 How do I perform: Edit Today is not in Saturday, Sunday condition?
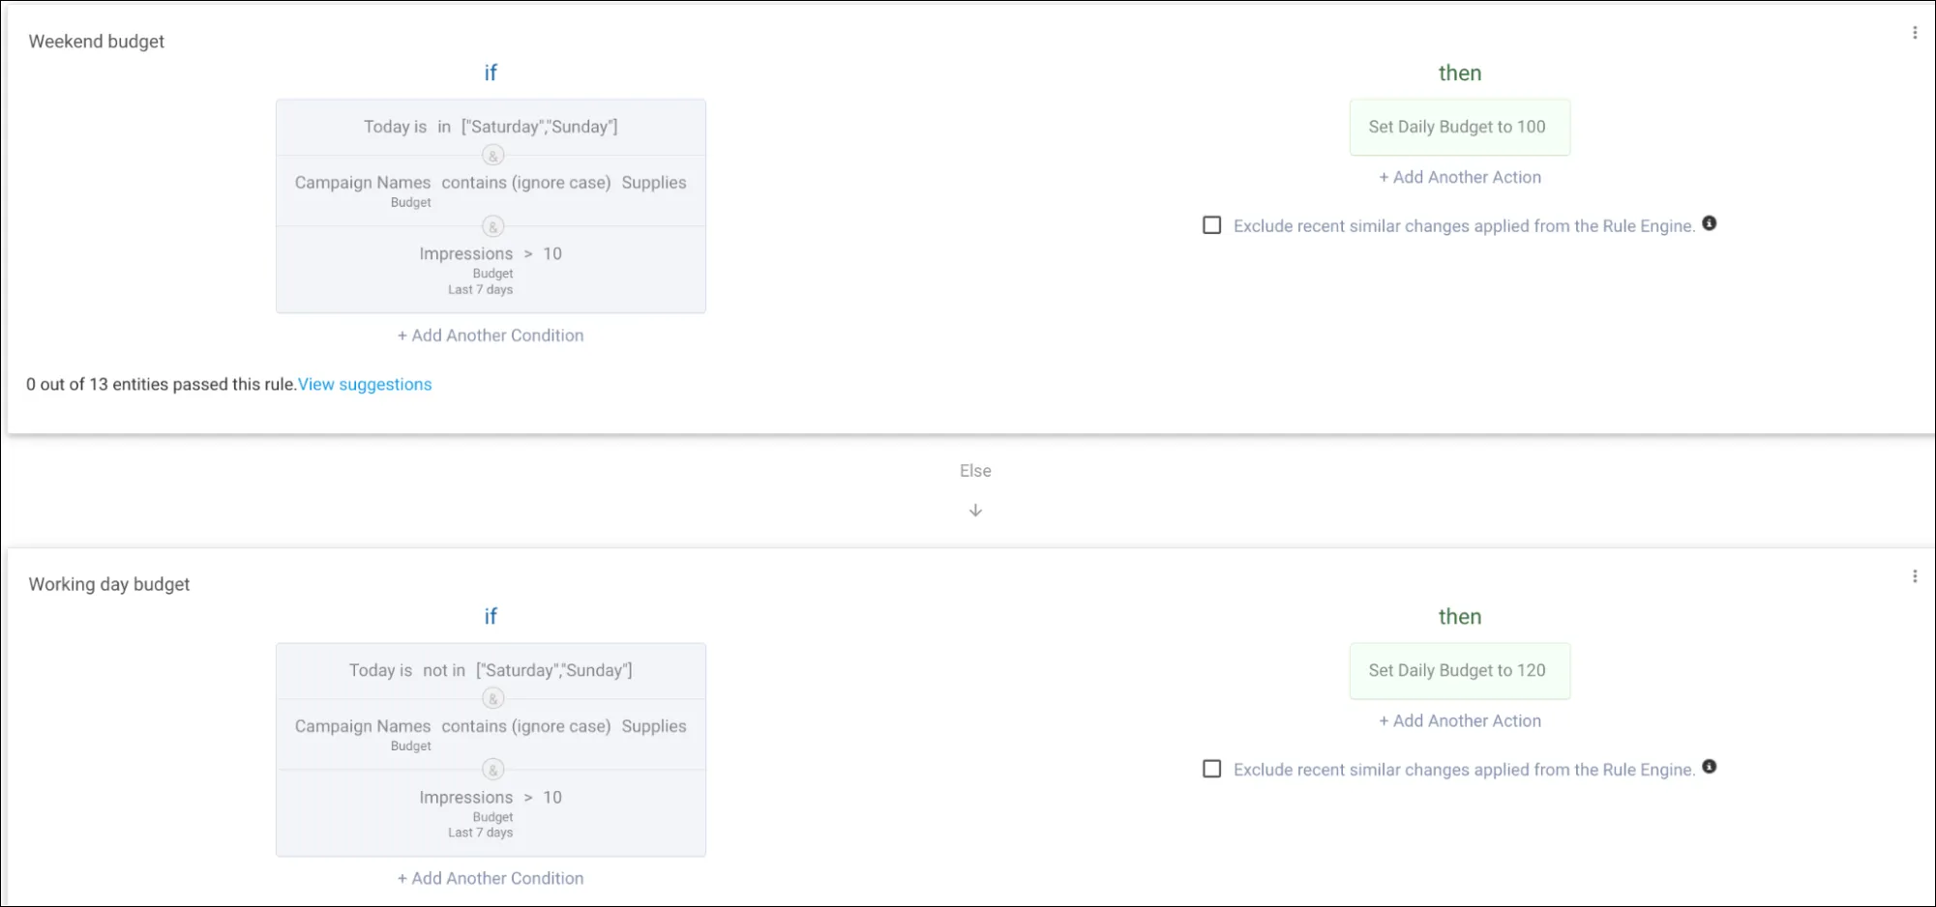tap(491, 670)
